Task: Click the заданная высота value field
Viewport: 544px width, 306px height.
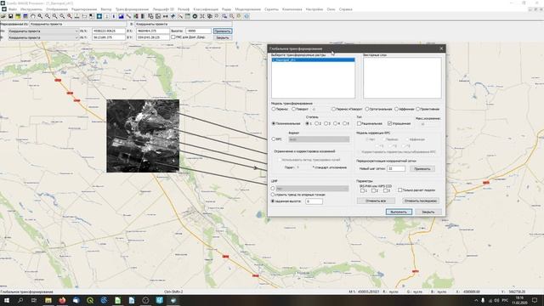Action: [314, 201]
